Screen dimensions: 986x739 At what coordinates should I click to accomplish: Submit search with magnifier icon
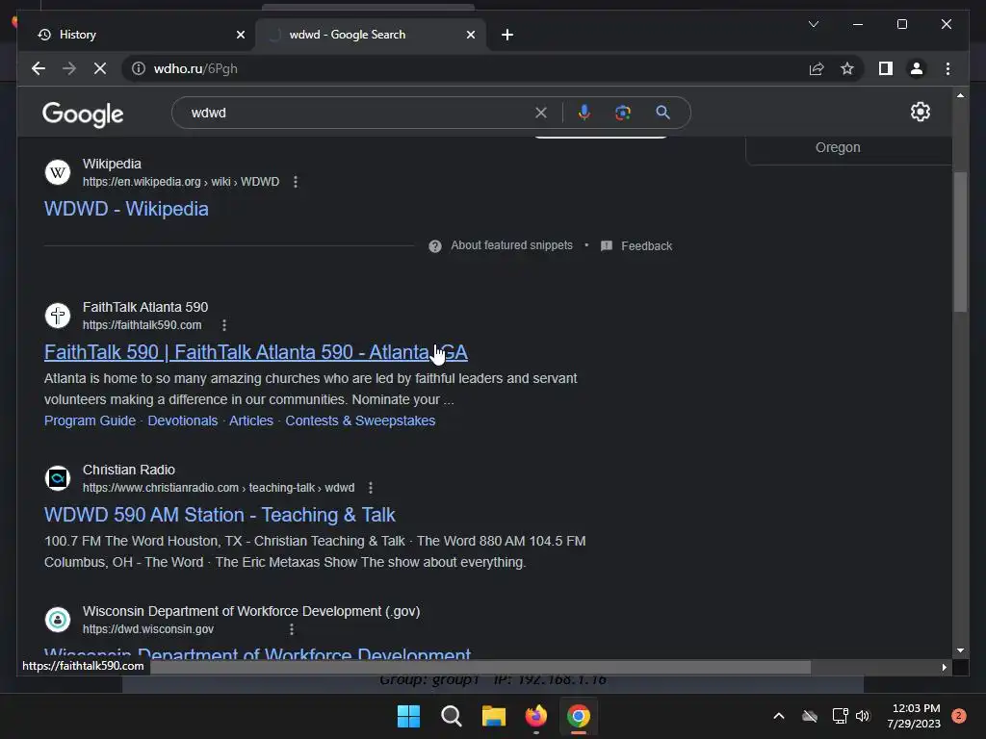tap(662, 113)
